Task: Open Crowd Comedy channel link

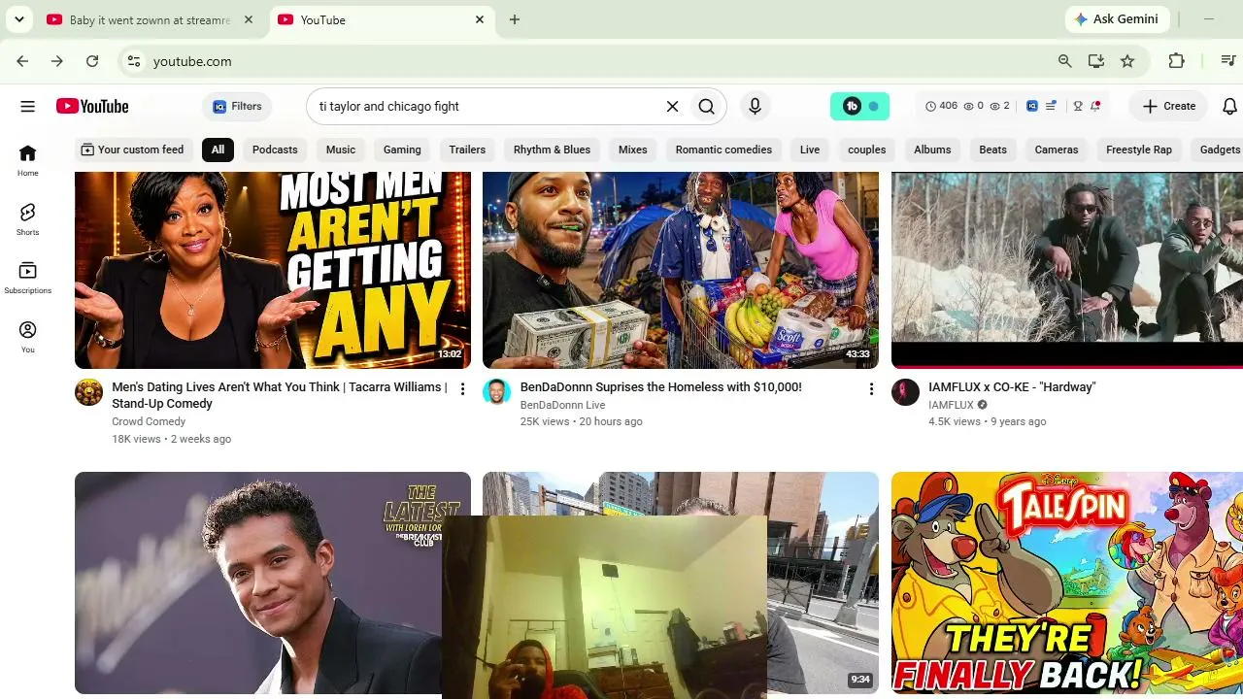Action: pos(149,421)
